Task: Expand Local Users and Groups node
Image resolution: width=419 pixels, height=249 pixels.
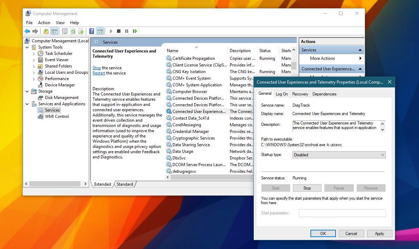Action: [34, 72]
